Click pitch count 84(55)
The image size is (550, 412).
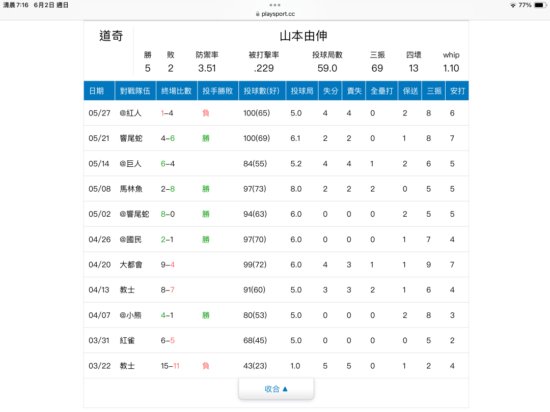[x=255, y=164]
